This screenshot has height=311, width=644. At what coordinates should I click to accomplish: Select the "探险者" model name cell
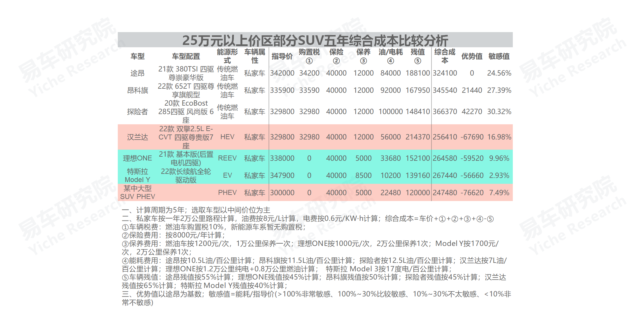(x=138, y=112)
